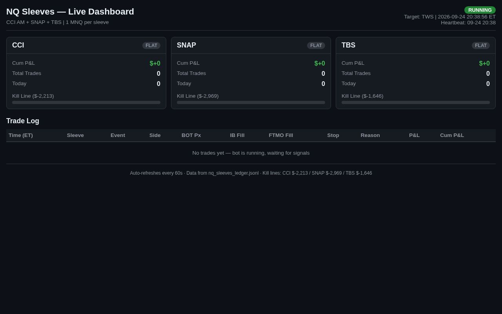Click the IB Fill column header
Viewport: 502px width, 314px height.
pos(237,135)
